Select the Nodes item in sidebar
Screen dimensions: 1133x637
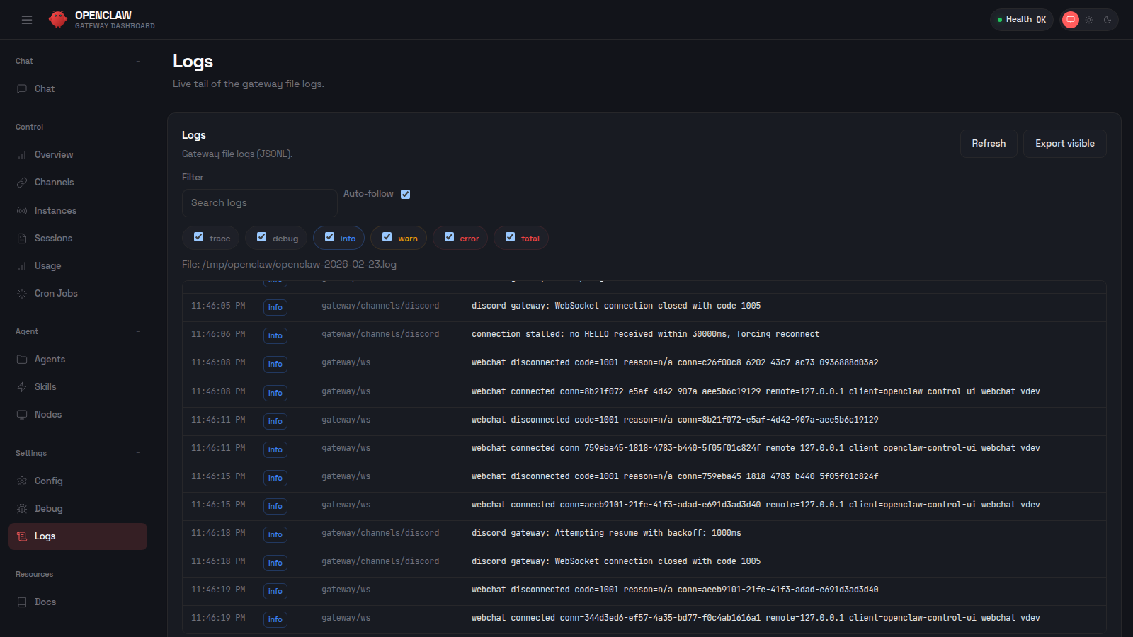[49, 414]
